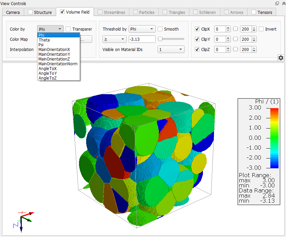Open the Tensors tab
Viewport: 286px width, 237px height.
(261, 12)
